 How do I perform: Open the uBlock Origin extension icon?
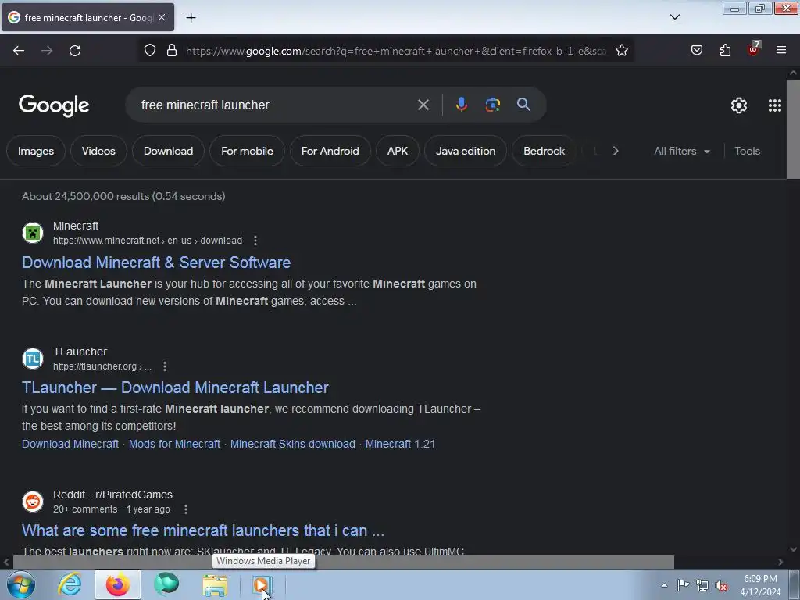coord(753,49)
